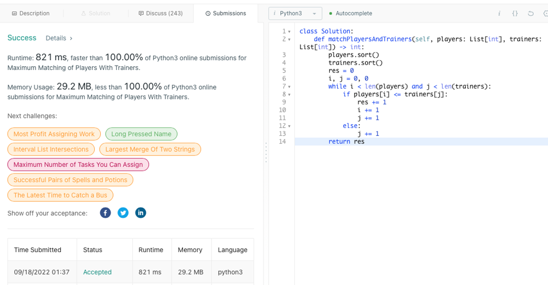
Task: Collapse the class Solution fold arrow
Action: 289,32
